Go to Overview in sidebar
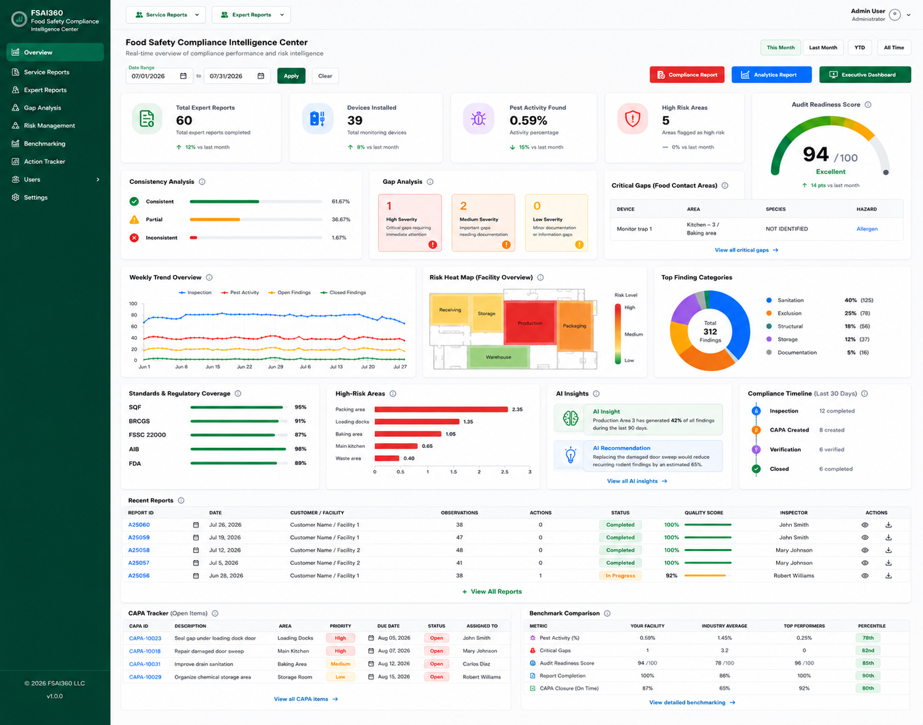 tap(55, 52)
